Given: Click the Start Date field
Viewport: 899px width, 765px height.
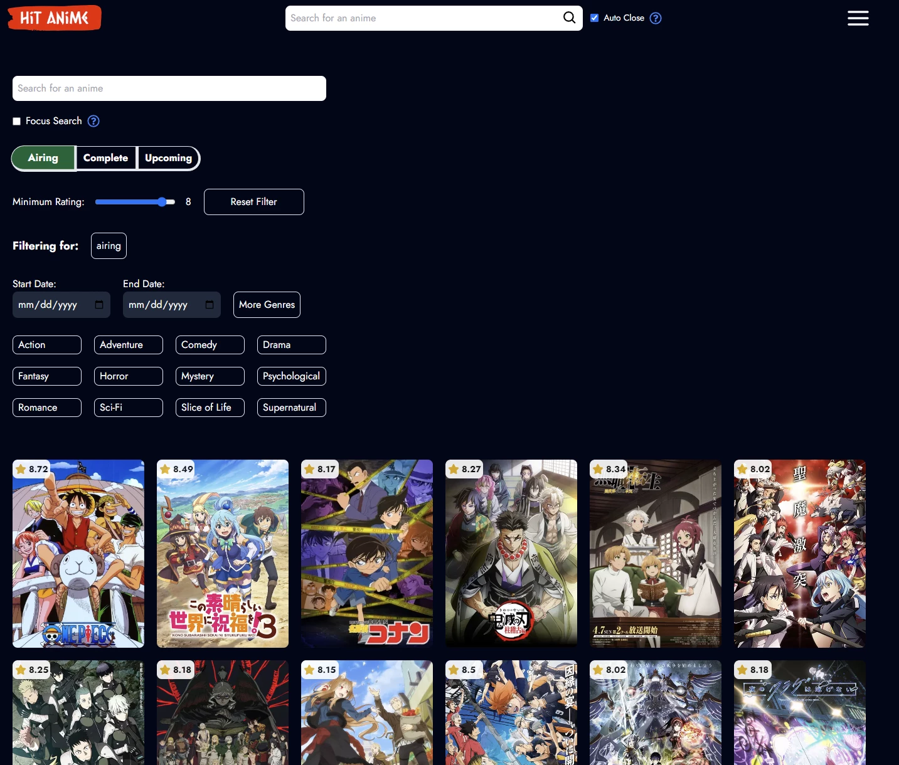Looking at the screenshot, I should (x=61, y=305).
